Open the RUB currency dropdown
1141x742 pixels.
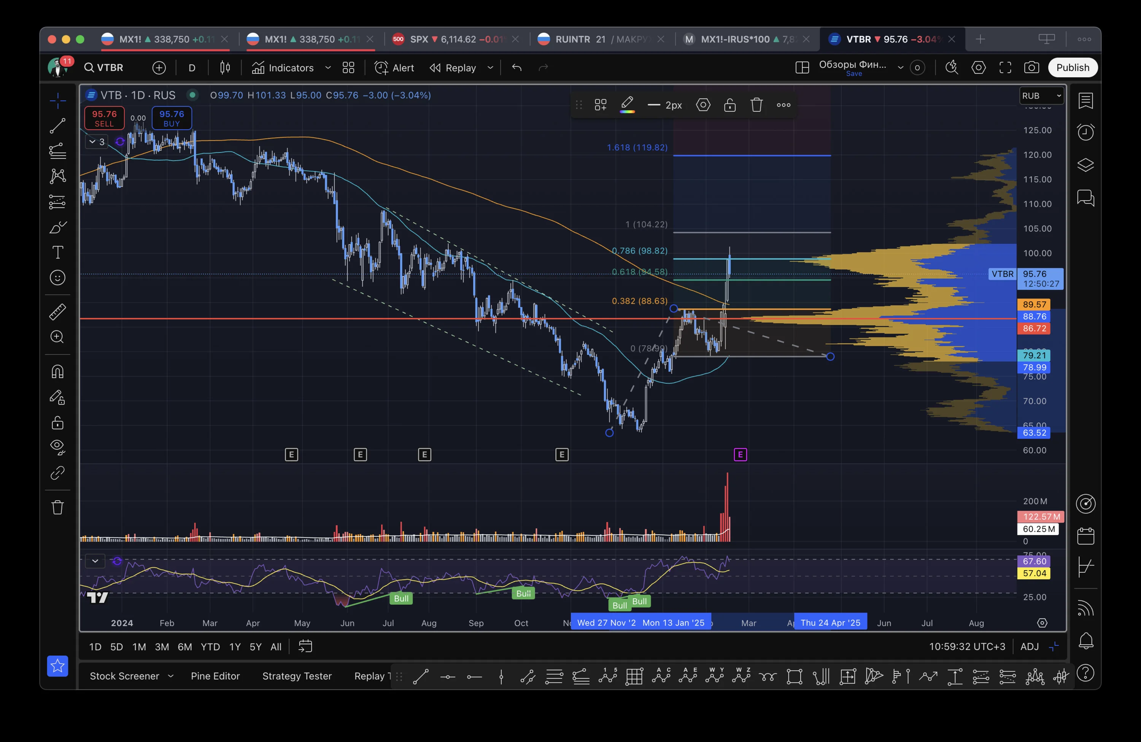click(1042, 96)
